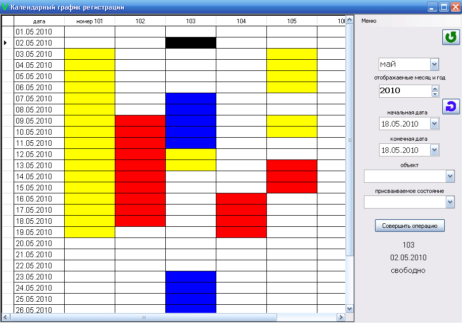Click the horizontal scrollbar right arrow

(x=341, y=317)
